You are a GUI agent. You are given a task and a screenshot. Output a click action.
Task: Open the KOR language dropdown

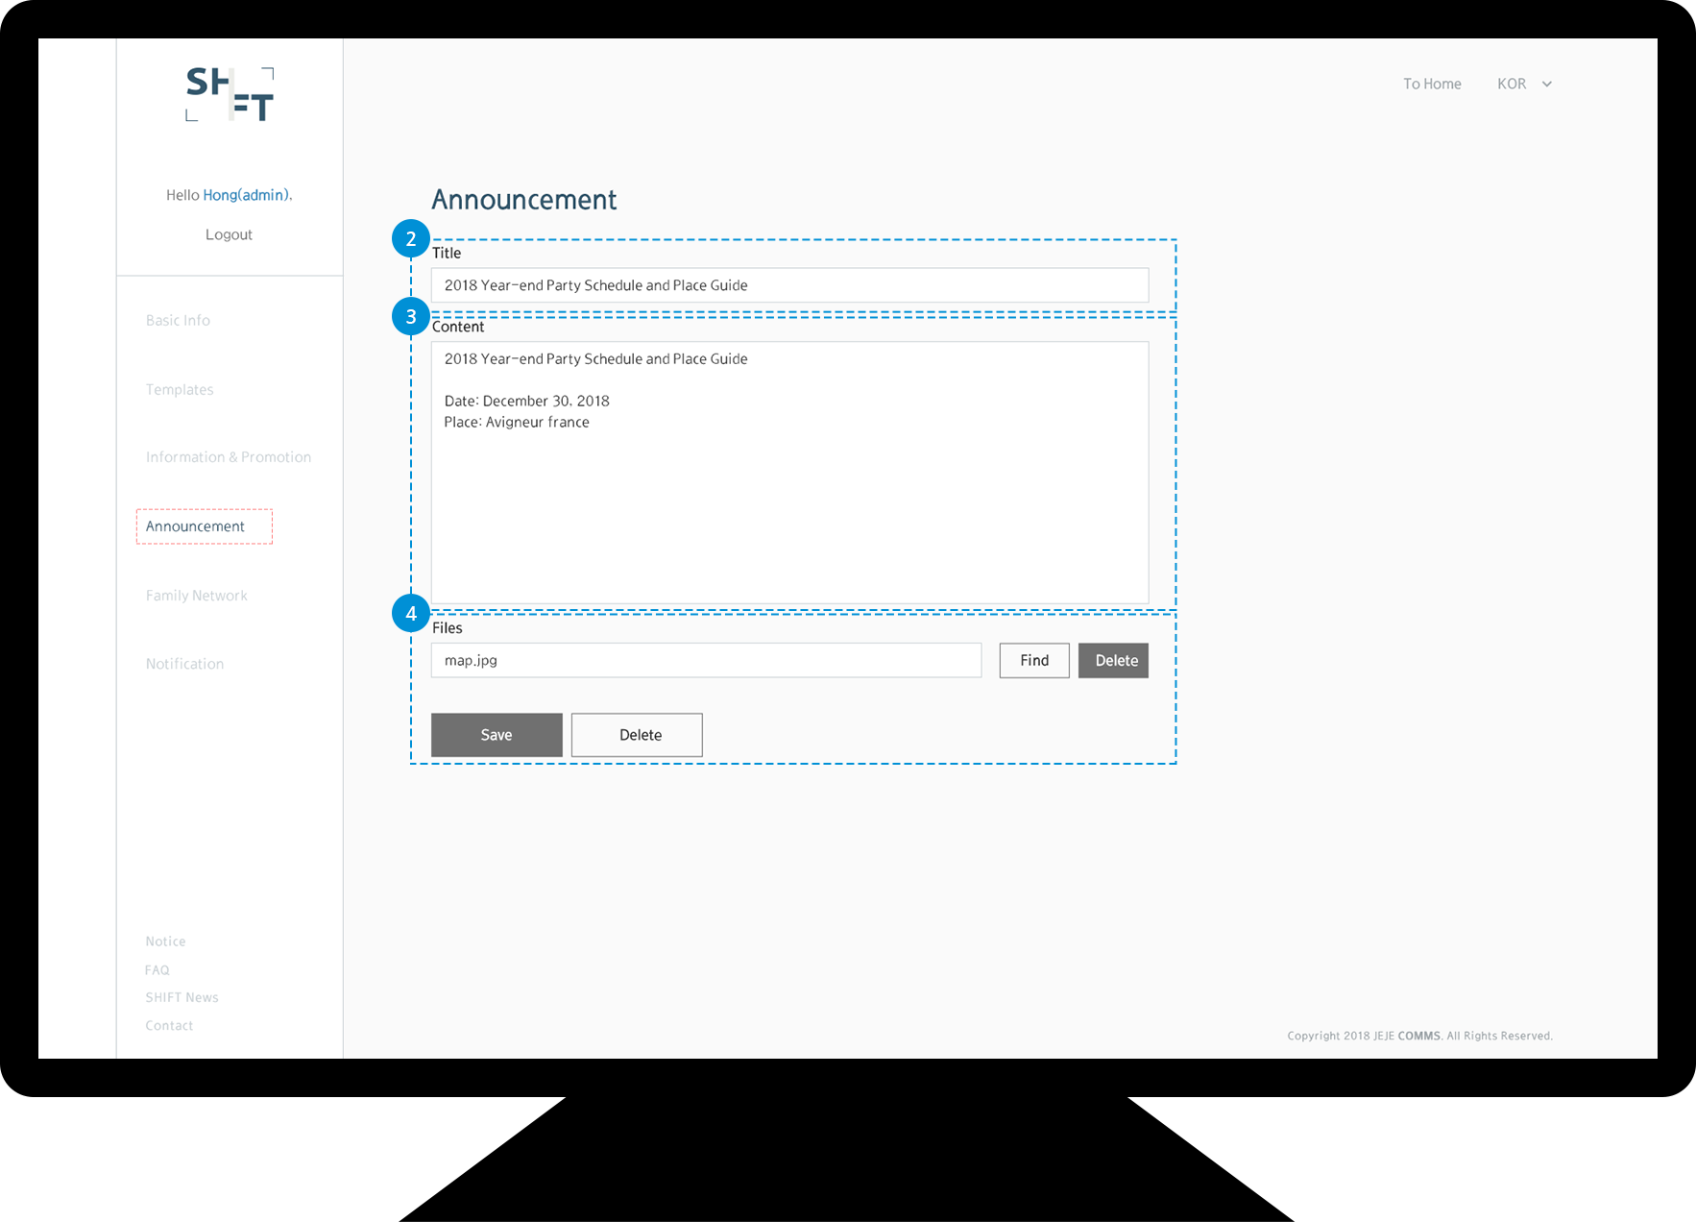(1524, 84)
